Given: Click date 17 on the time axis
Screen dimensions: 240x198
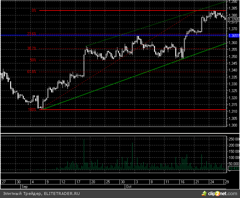Looking at the screenshot, I should click(x=83, y=182).
